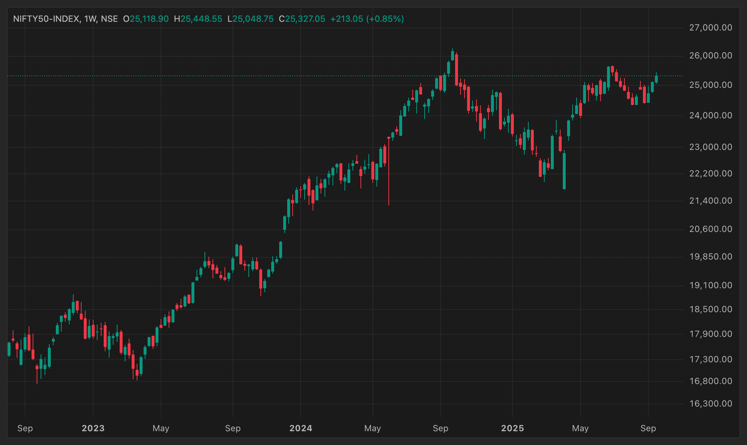The image size is (747, 445).
Task: Click the 17,300.00 price axis label
Action: pyautogui.click(x=711, y=359)
